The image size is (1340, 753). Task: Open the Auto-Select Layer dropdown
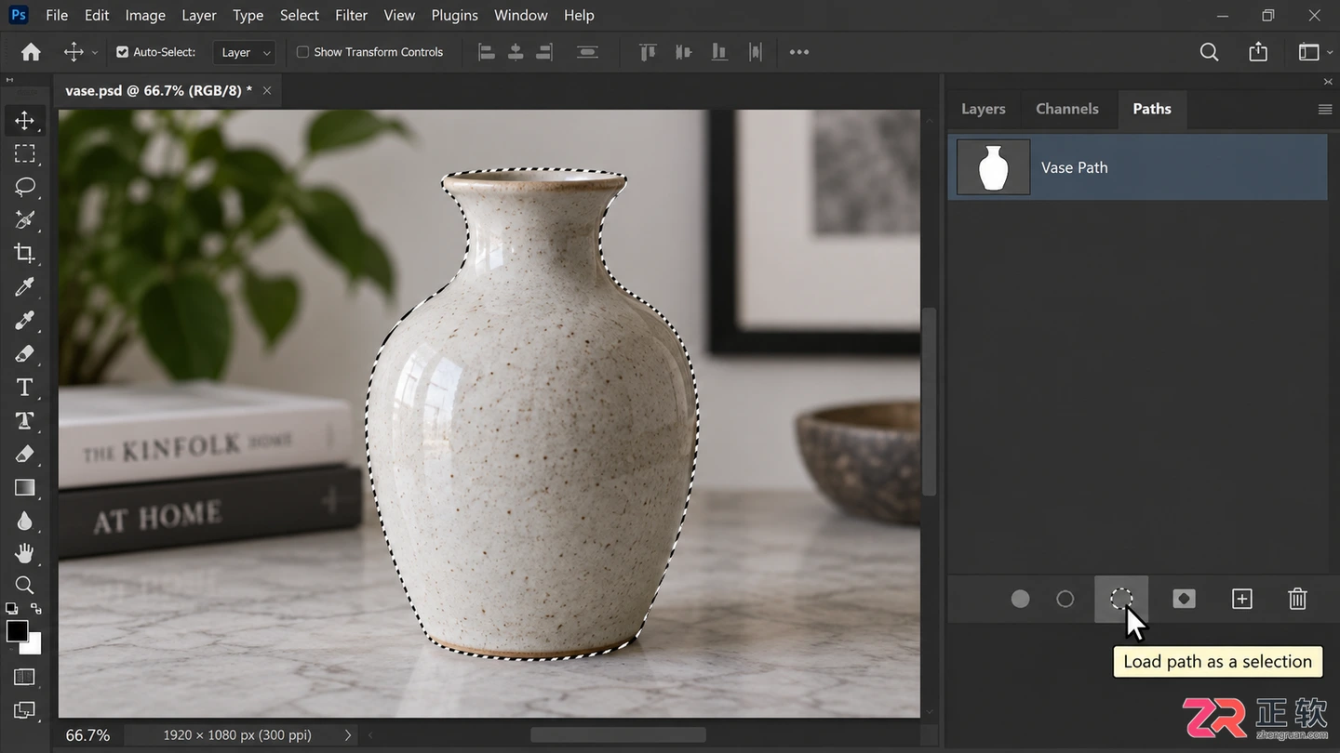point(244,52)
